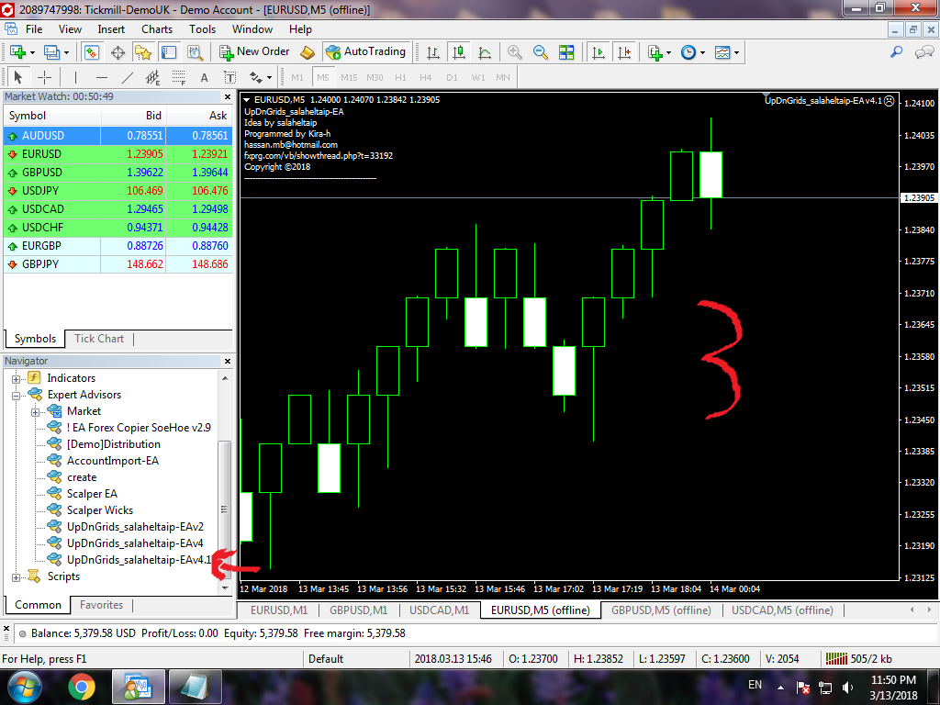The image size is (940, 705).
Task: Select the Fibonacci retracement tool
Action: coord(179,77)
